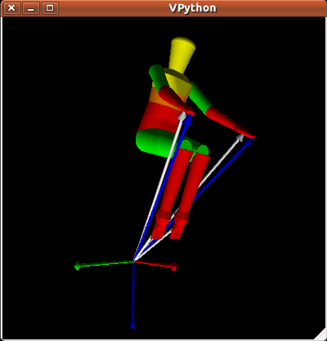Screen dimensions: 327x341
Task: Click the VPython title bar text
Action: [x=192, y=8]
